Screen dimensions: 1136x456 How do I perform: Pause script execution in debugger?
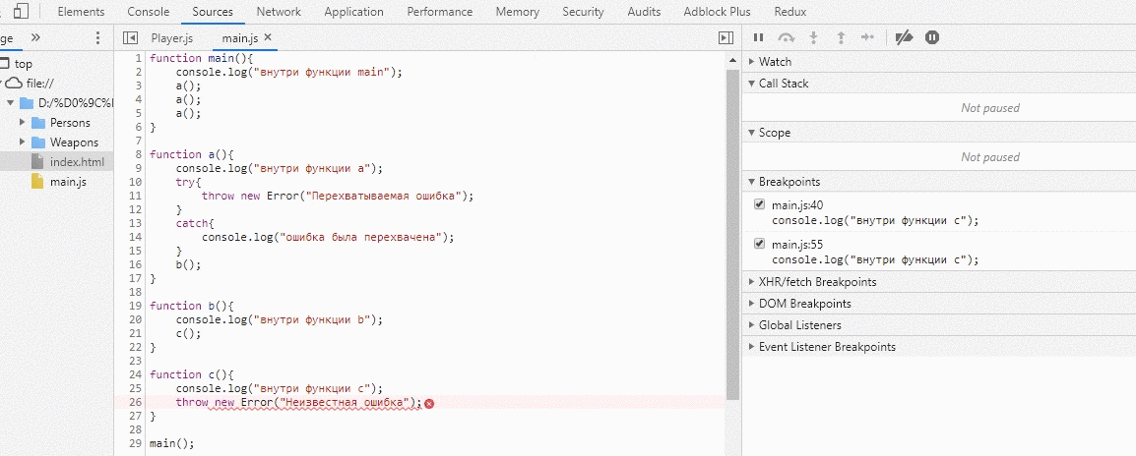click(758, 37)
